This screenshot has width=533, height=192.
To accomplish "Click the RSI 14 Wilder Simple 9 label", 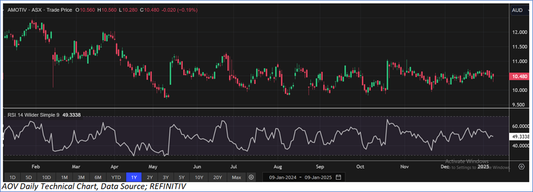I will pos(33,115).
